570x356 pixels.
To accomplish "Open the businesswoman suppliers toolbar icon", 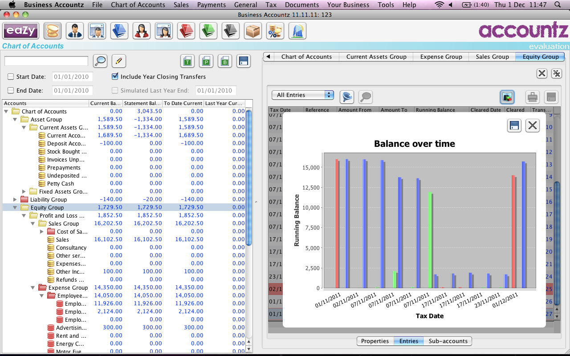I will point(142,31).
